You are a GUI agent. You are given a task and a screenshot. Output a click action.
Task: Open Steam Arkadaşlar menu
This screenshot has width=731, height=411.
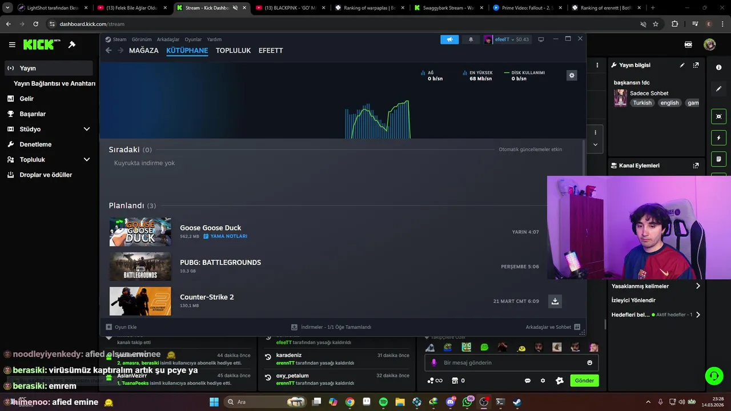[x=168, y=39]
